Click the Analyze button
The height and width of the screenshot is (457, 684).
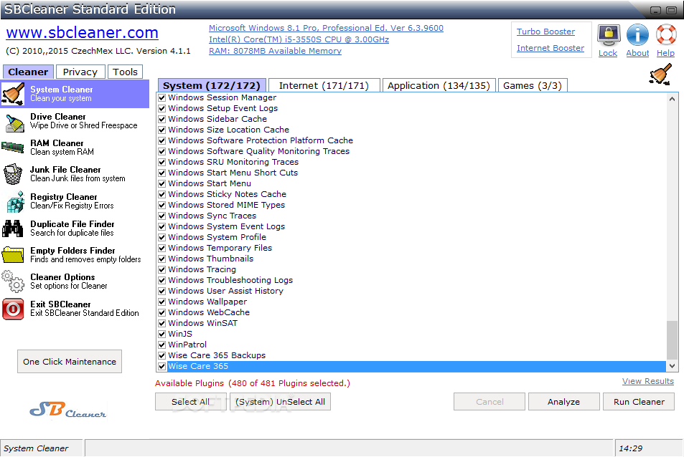(563, 402)
